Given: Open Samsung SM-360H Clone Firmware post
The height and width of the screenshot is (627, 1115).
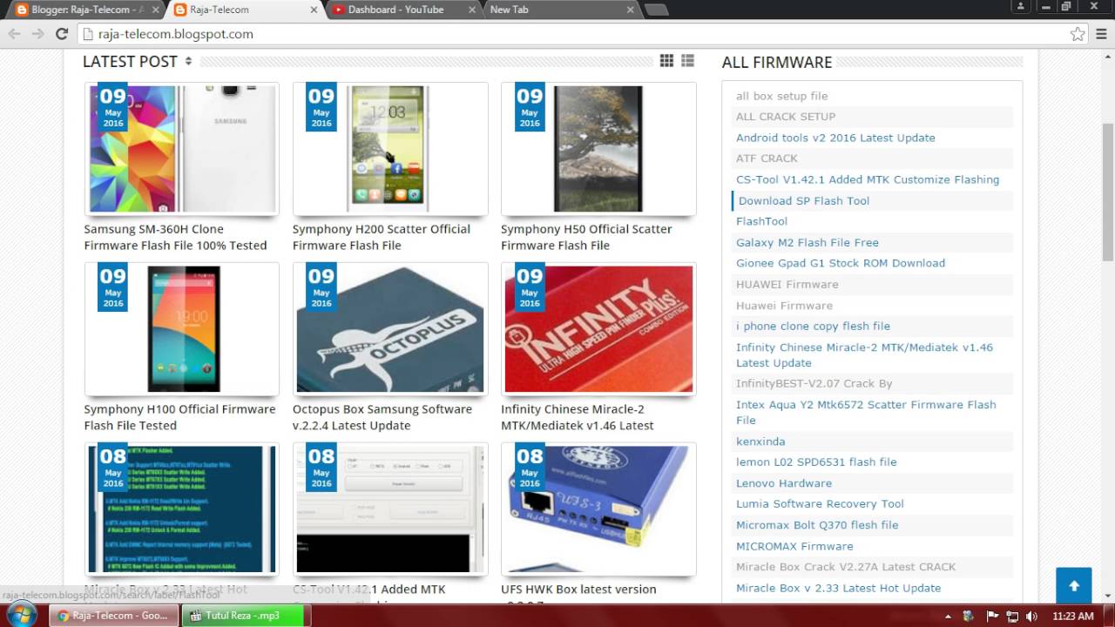Looking at the screenshot, I should 175,237.
